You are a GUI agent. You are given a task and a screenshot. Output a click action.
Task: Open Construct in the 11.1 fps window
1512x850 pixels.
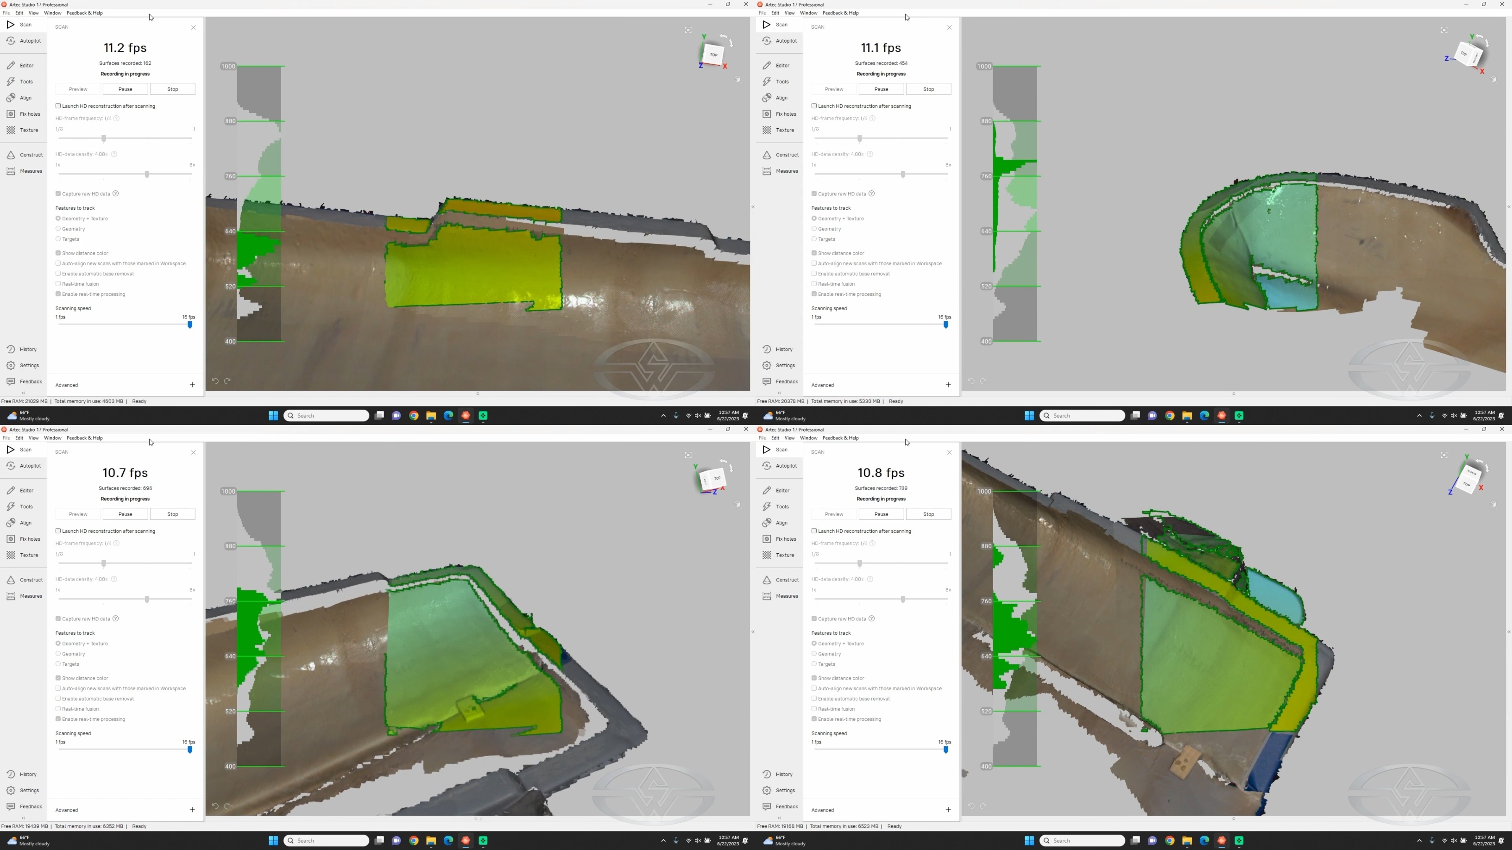point(781,155)
